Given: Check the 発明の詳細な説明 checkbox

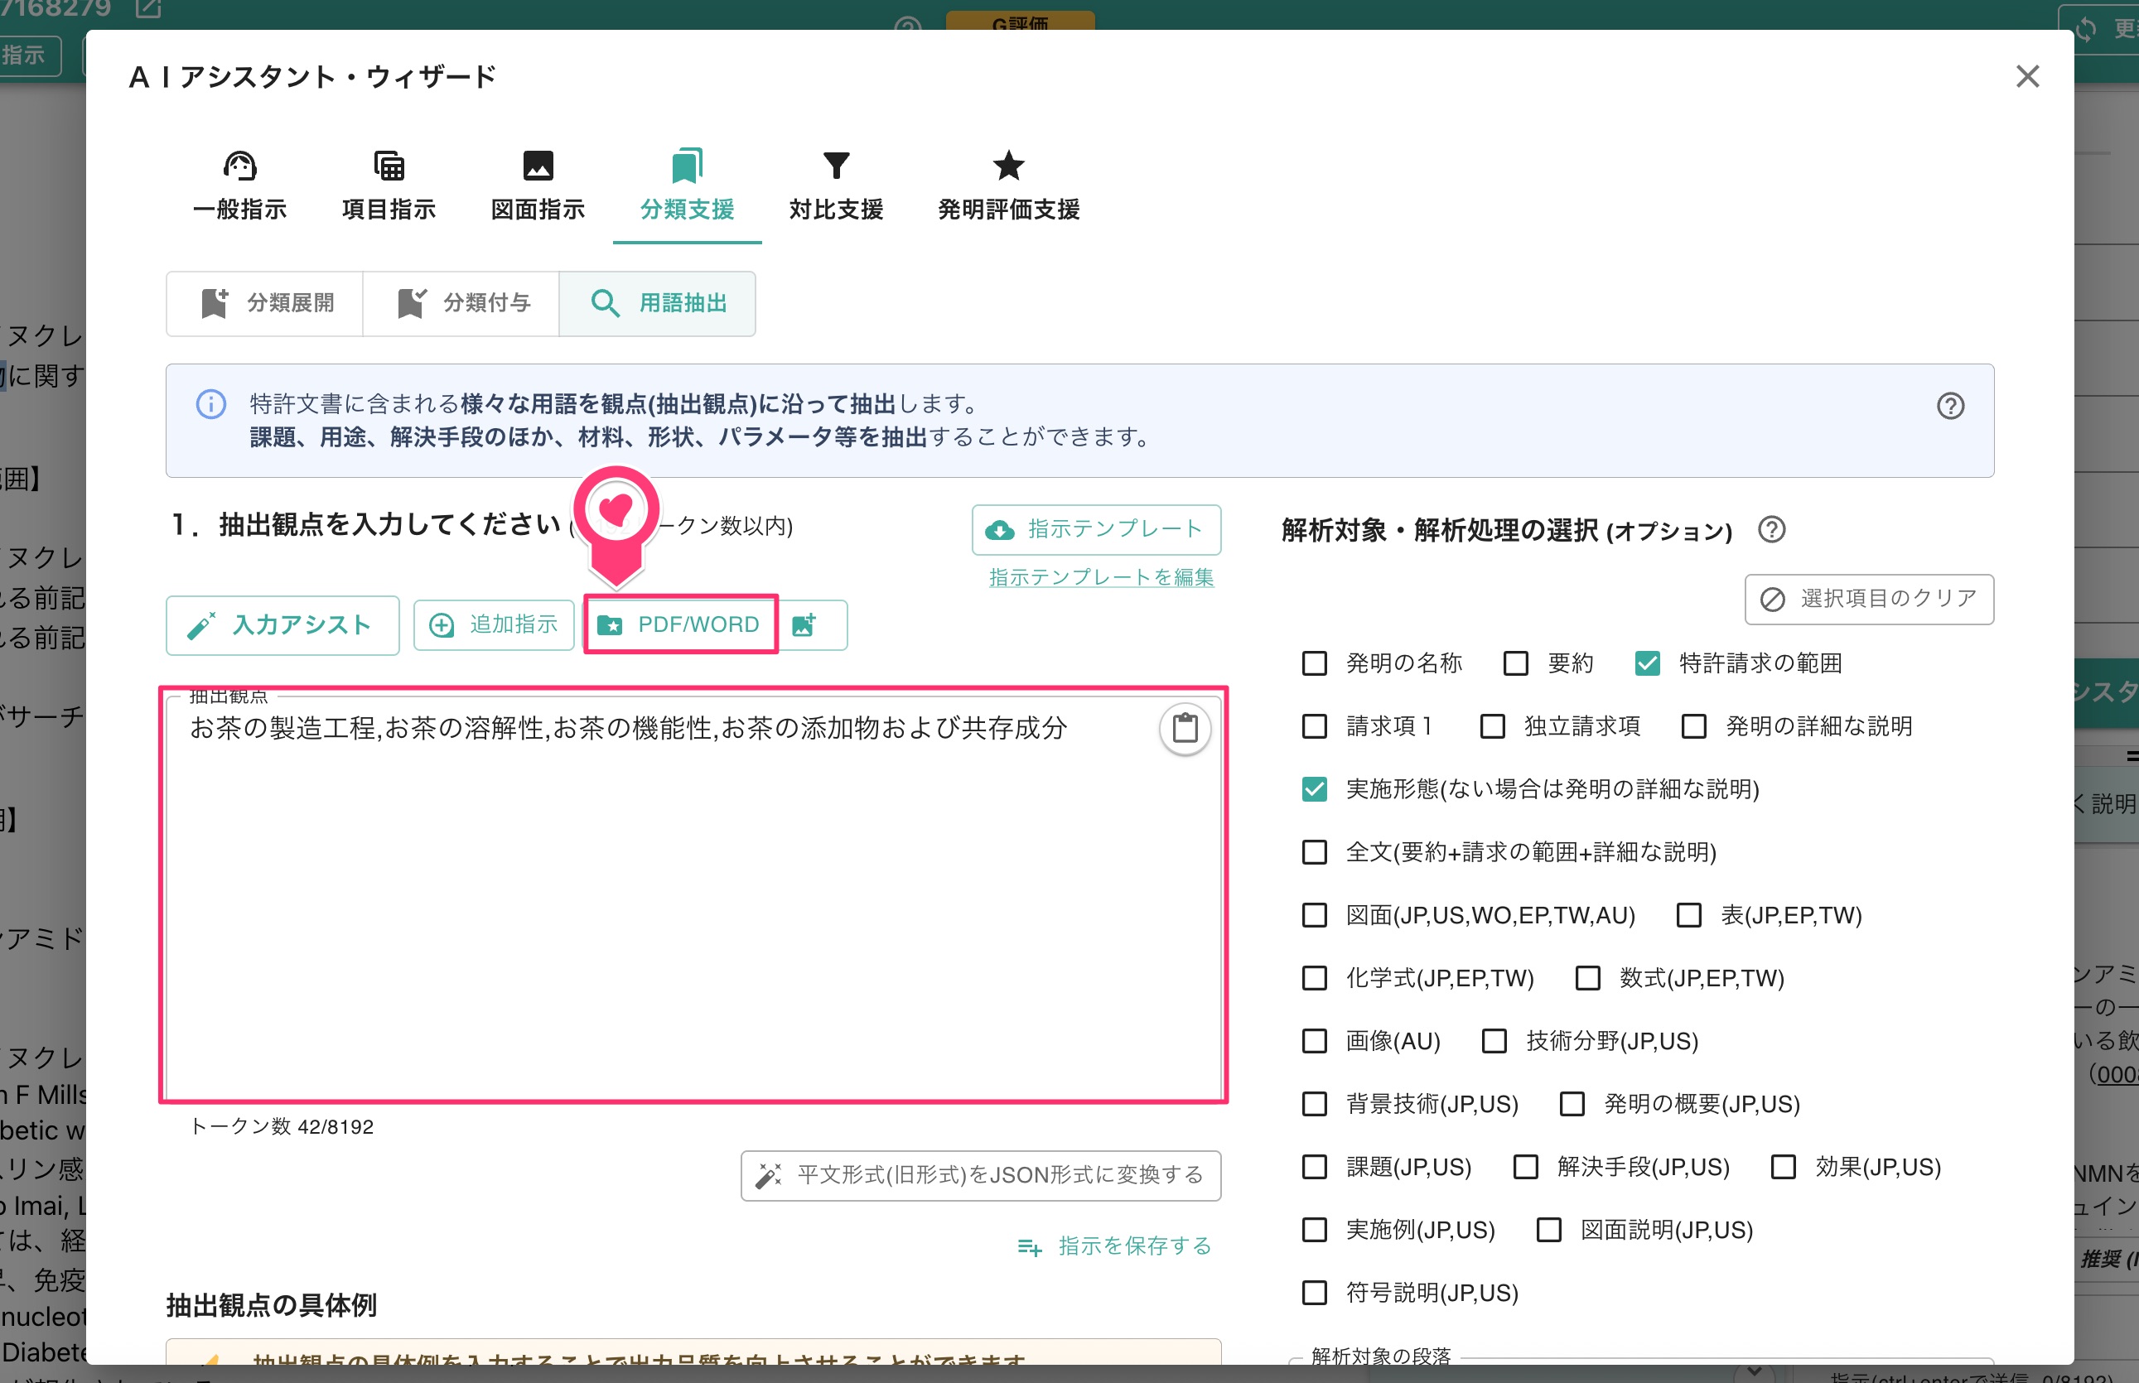Looking at the screenshot, I should (1694, 725).
